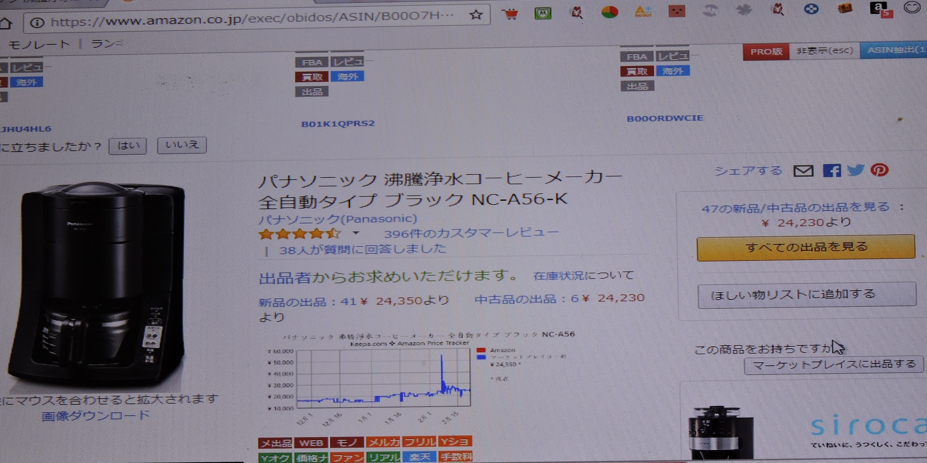Click the メルカ shortcut button
The image size is (927, 463).
(383, 442)
